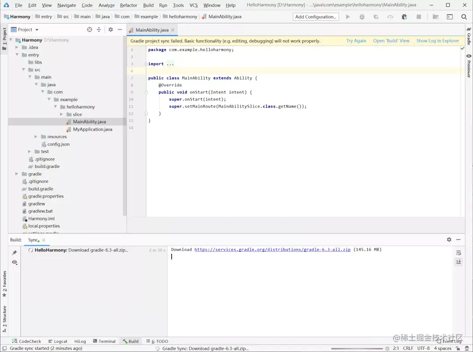473x352 pixels.
Task: Click CRLF line separator in status bar
Action: 408,349
